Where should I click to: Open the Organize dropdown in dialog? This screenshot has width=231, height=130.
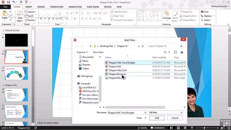pos(82,52)
